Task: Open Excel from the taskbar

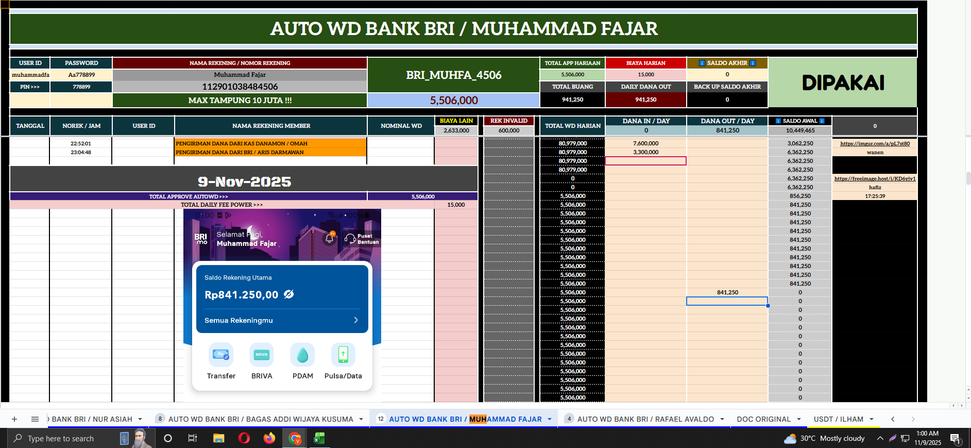Action: [x=319, y=438]
